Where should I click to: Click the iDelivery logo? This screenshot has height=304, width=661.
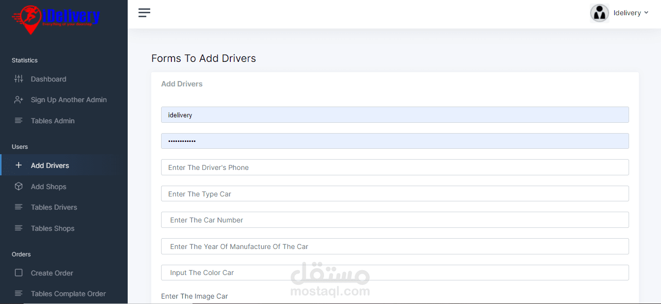(56, 19)
